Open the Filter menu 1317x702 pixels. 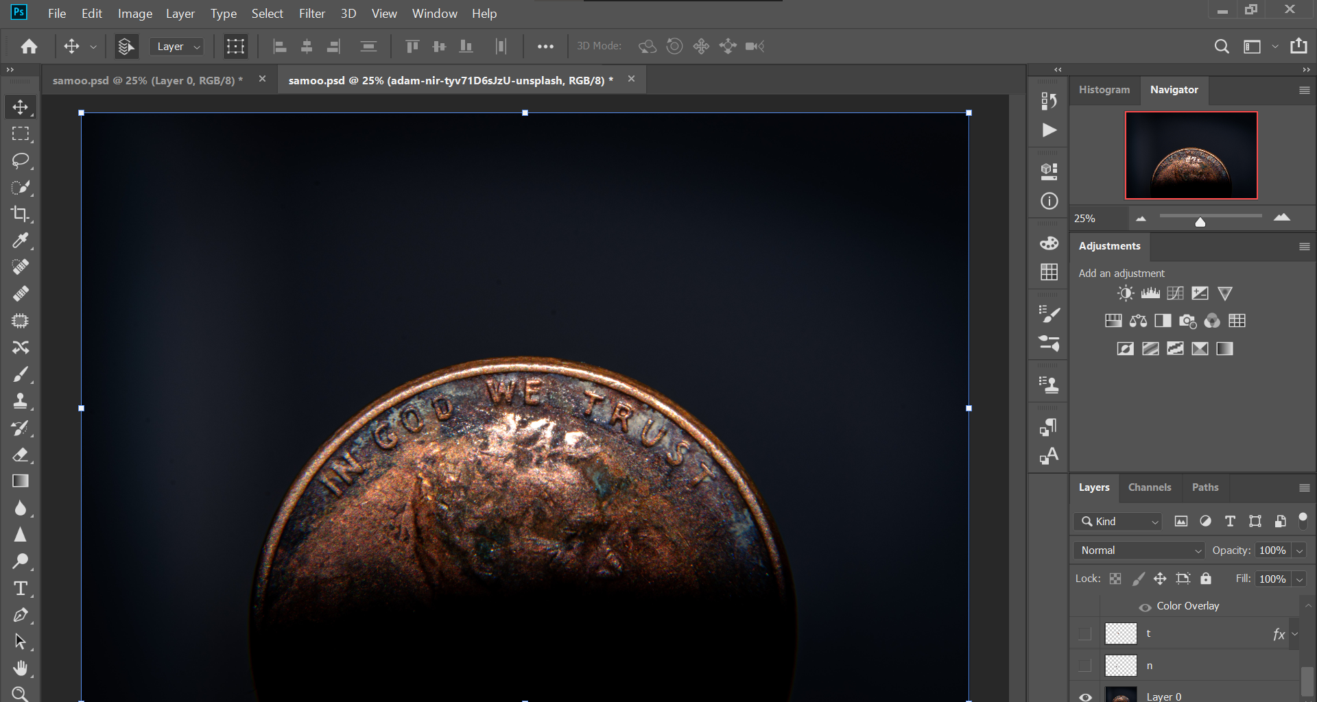[x=311, y=14]
